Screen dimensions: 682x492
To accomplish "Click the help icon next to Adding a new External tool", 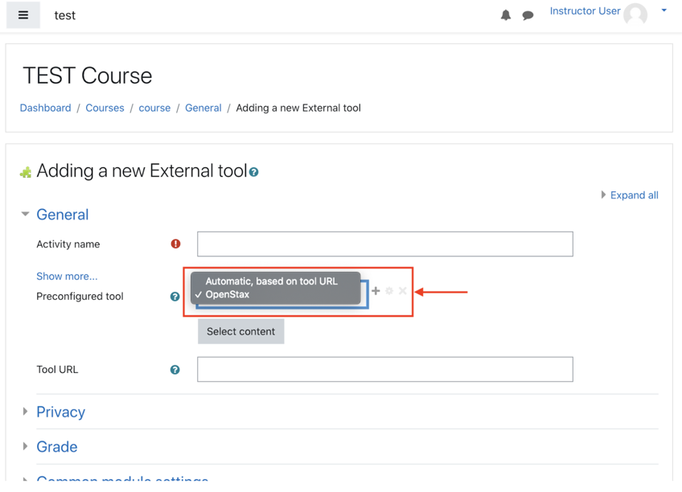I will click(253, 171).
